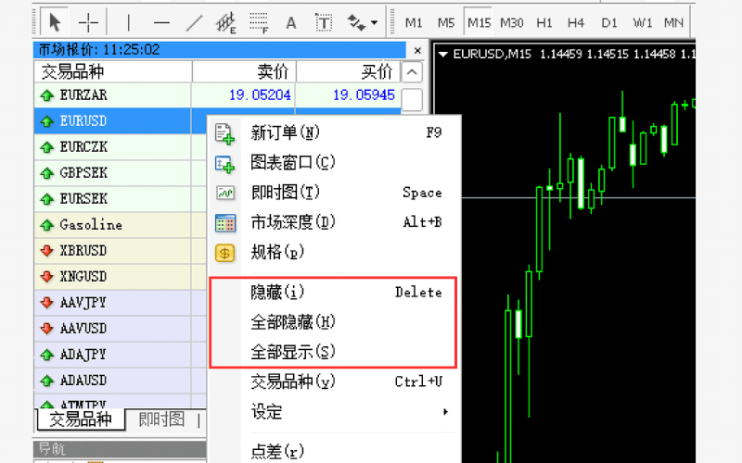The width and height of the screenshot is (742, 463).
Task: Choose 点差(r) from context menu
Action: pyautogui.click(x=334, y=451)
